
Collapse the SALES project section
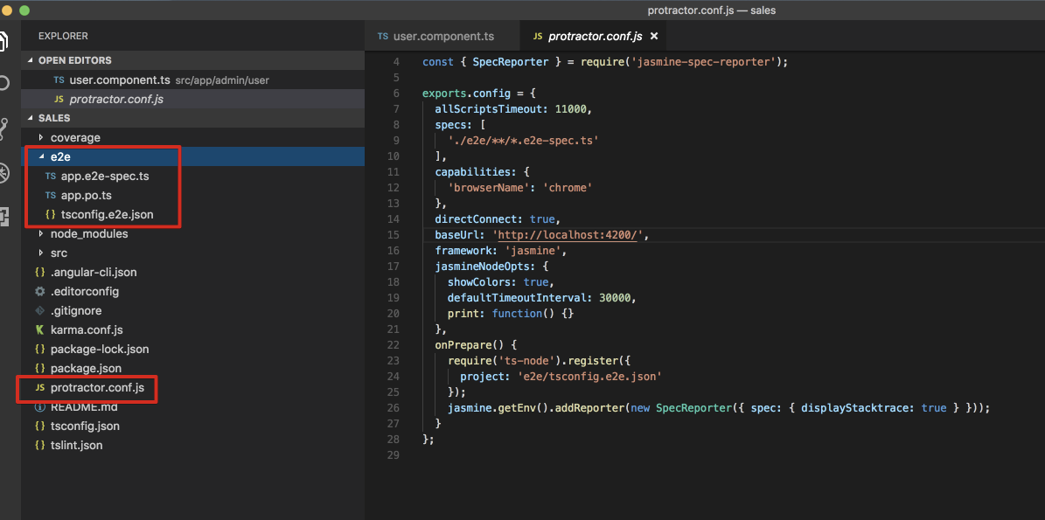coord(193,118)
